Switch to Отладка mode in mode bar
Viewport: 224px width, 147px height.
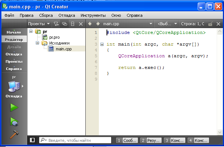[14, 54]
